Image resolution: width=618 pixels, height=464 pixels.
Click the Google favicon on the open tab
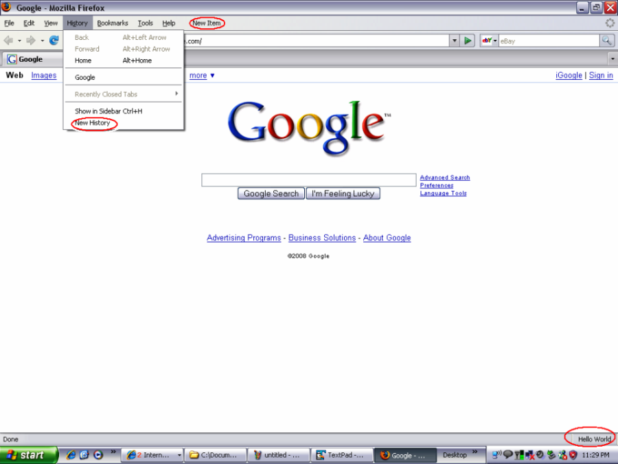pos(12,59)
